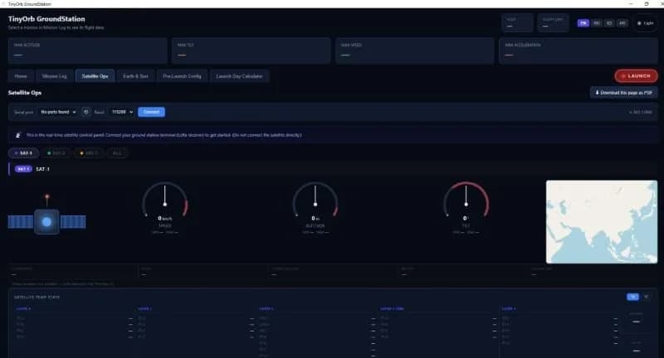Select the EN language button
664x358 pixels.
click(583, 23)
